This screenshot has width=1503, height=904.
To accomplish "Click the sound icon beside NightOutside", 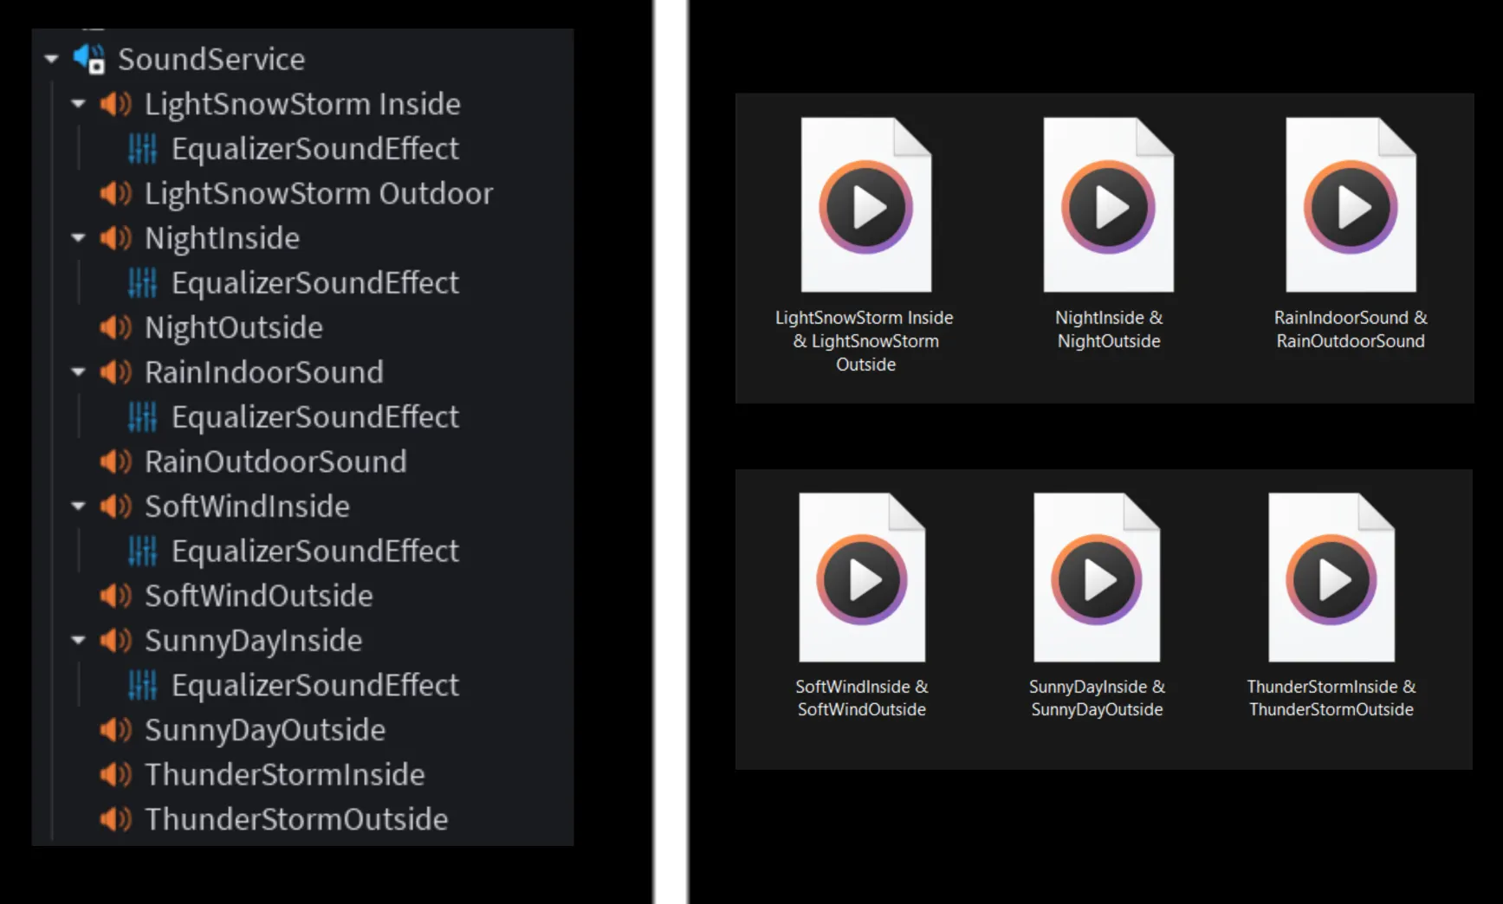I will (x=115, y=327).
